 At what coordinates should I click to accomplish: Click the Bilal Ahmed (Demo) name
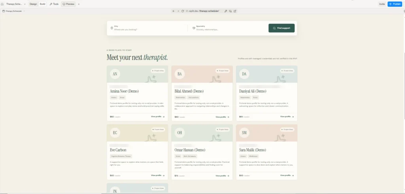189,91
